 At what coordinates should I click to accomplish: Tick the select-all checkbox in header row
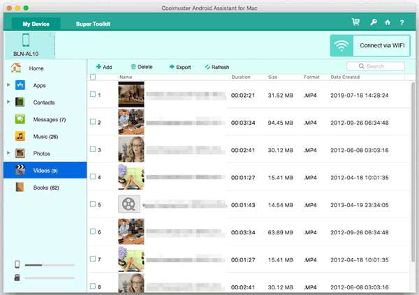(93, 77)
